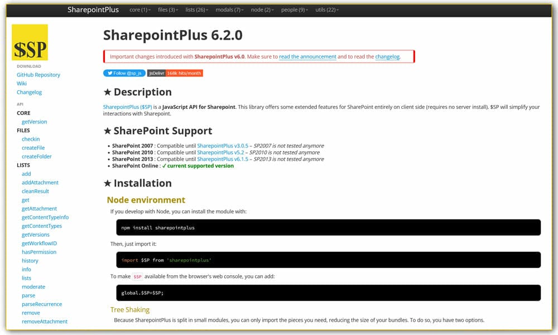Image resolution: width=558 pixels, height=335 pixels.
Task: Expand the people (9) dropdown menu
Action: pos(294,9)
